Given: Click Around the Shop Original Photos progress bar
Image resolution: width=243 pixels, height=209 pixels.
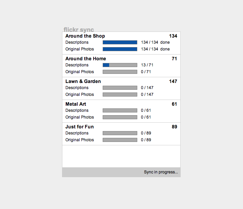Looking at the screenshot, I should coord(120,49).
